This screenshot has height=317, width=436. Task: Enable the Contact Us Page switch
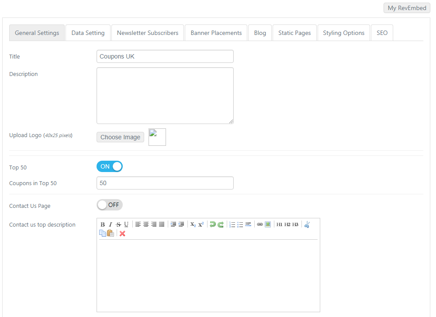[x=110, y=205]
